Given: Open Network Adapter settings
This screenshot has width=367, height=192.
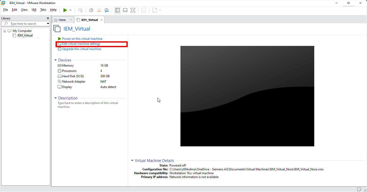Looking at the screenshot, I should [74, 81].
